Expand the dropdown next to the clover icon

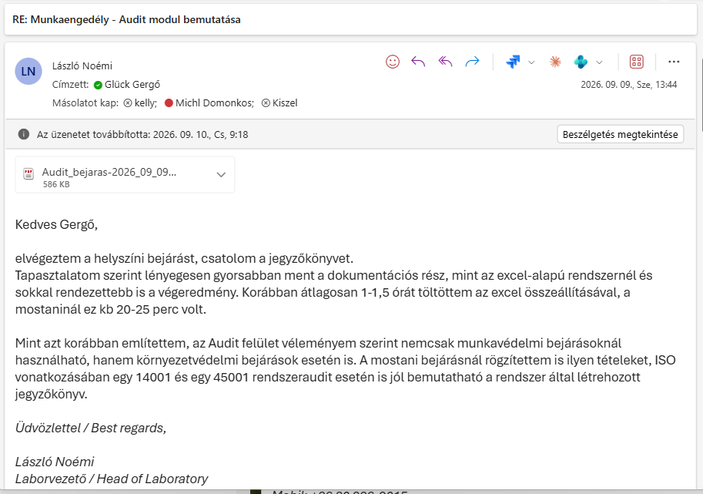[599, 62]
